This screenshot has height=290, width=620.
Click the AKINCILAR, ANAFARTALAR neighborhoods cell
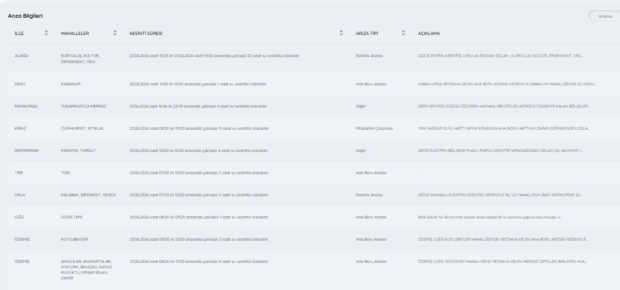[87, 269]
